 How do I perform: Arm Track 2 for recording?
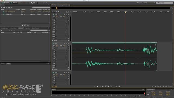[x=68, y=44]
